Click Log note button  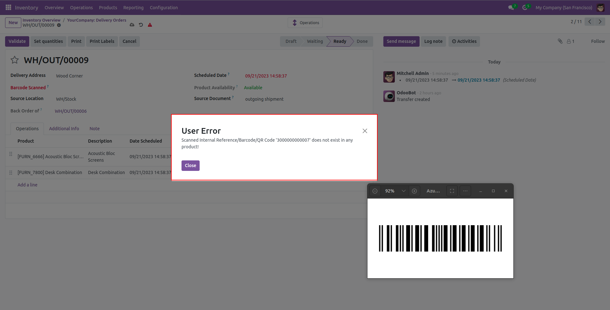point(433,41)
